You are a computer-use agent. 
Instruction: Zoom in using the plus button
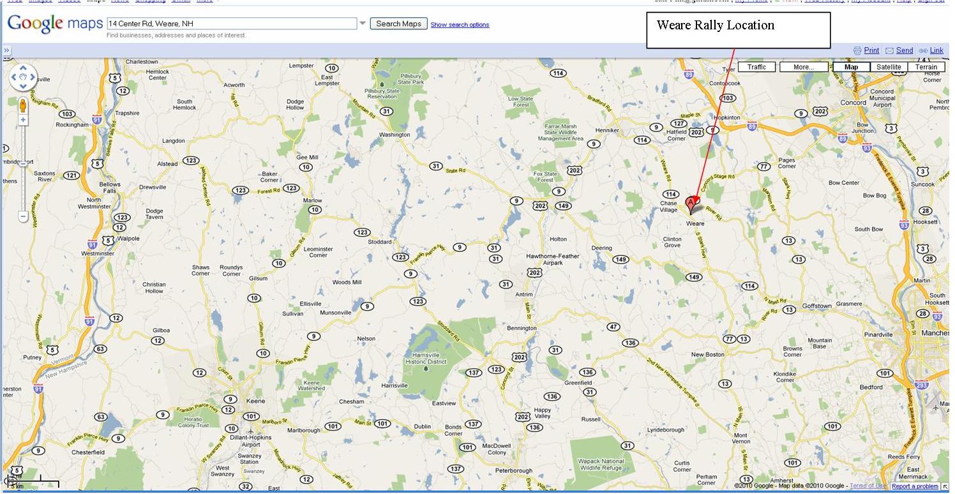pyautogui.click(x=24, y=120)
